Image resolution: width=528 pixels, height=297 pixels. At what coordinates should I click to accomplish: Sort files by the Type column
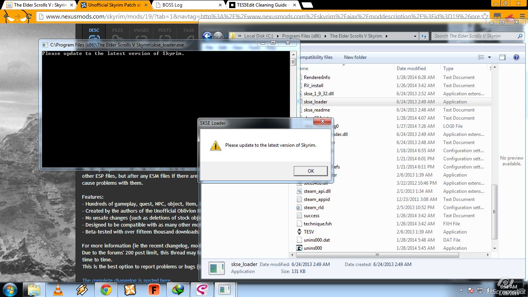(x=448, y=69)
